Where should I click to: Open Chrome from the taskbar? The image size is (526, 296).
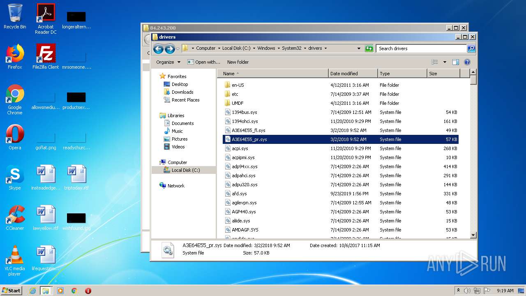click(74, 291)
